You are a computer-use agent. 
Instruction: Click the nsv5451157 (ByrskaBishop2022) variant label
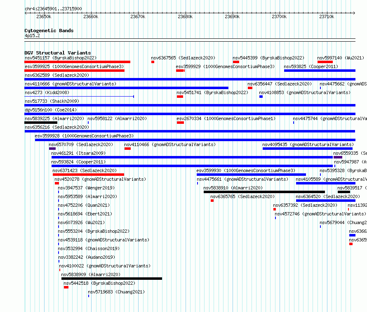point(61,58)
